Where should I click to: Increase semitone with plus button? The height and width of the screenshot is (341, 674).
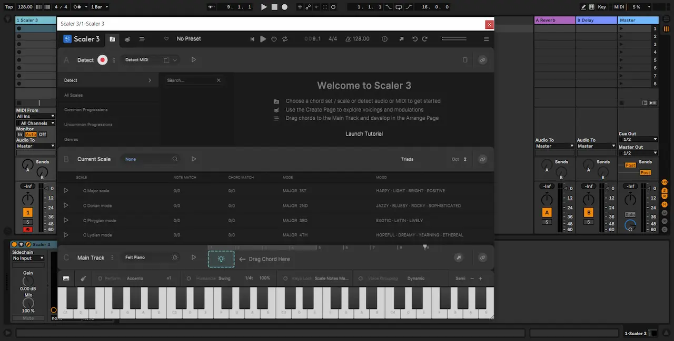pos(480,278)
